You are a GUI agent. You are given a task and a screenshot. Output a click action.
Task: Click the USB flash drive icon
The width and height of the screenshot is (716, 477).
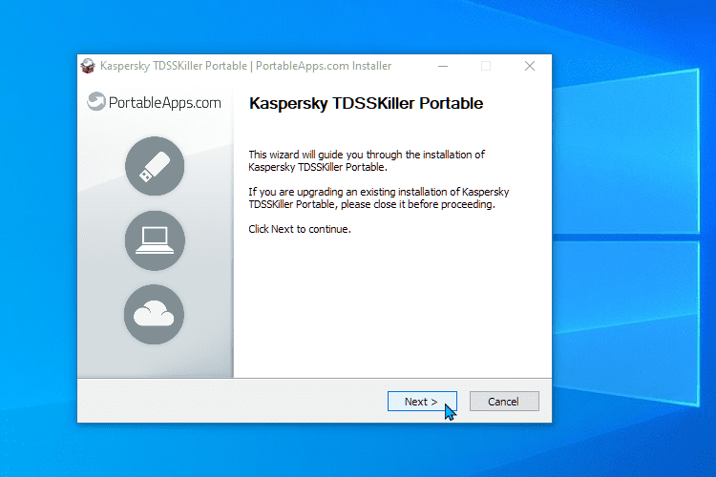click(155, 166)
